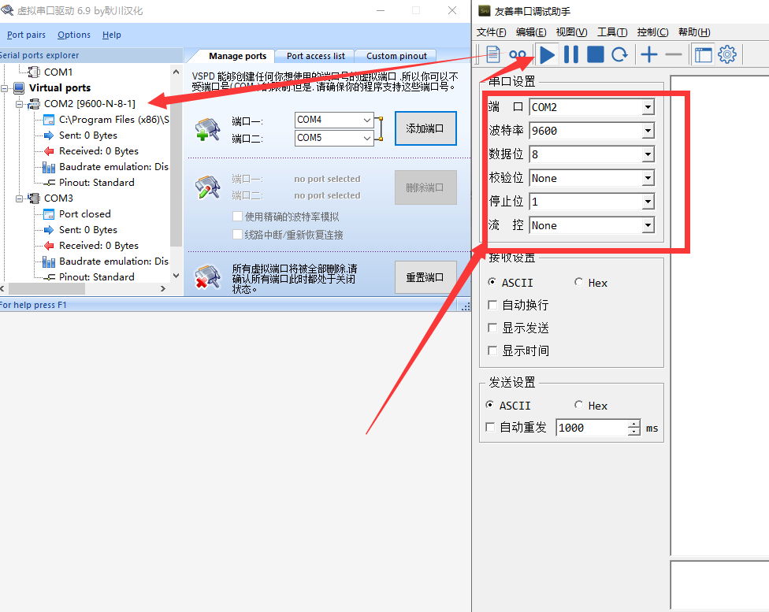769x612 pixels.
Task: Open the Options menu in VSPD
Action: pyautogui.click(x=73, y=35)
